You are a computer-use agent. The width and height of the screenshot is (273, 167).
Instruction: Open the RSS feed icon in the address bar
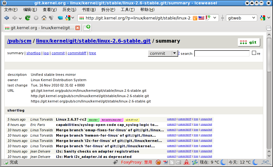click(x=195, y=18)
